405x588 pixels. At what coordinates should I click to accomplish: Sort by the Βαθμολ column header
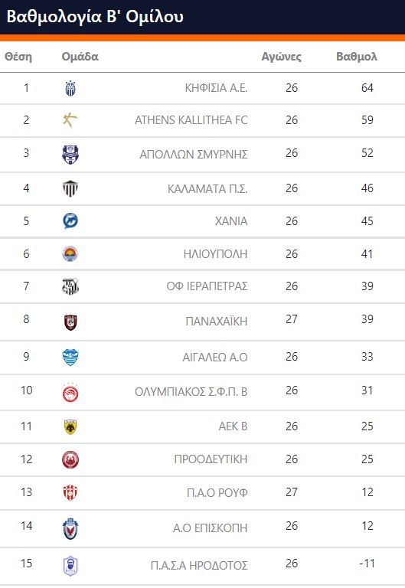point(356,57)
